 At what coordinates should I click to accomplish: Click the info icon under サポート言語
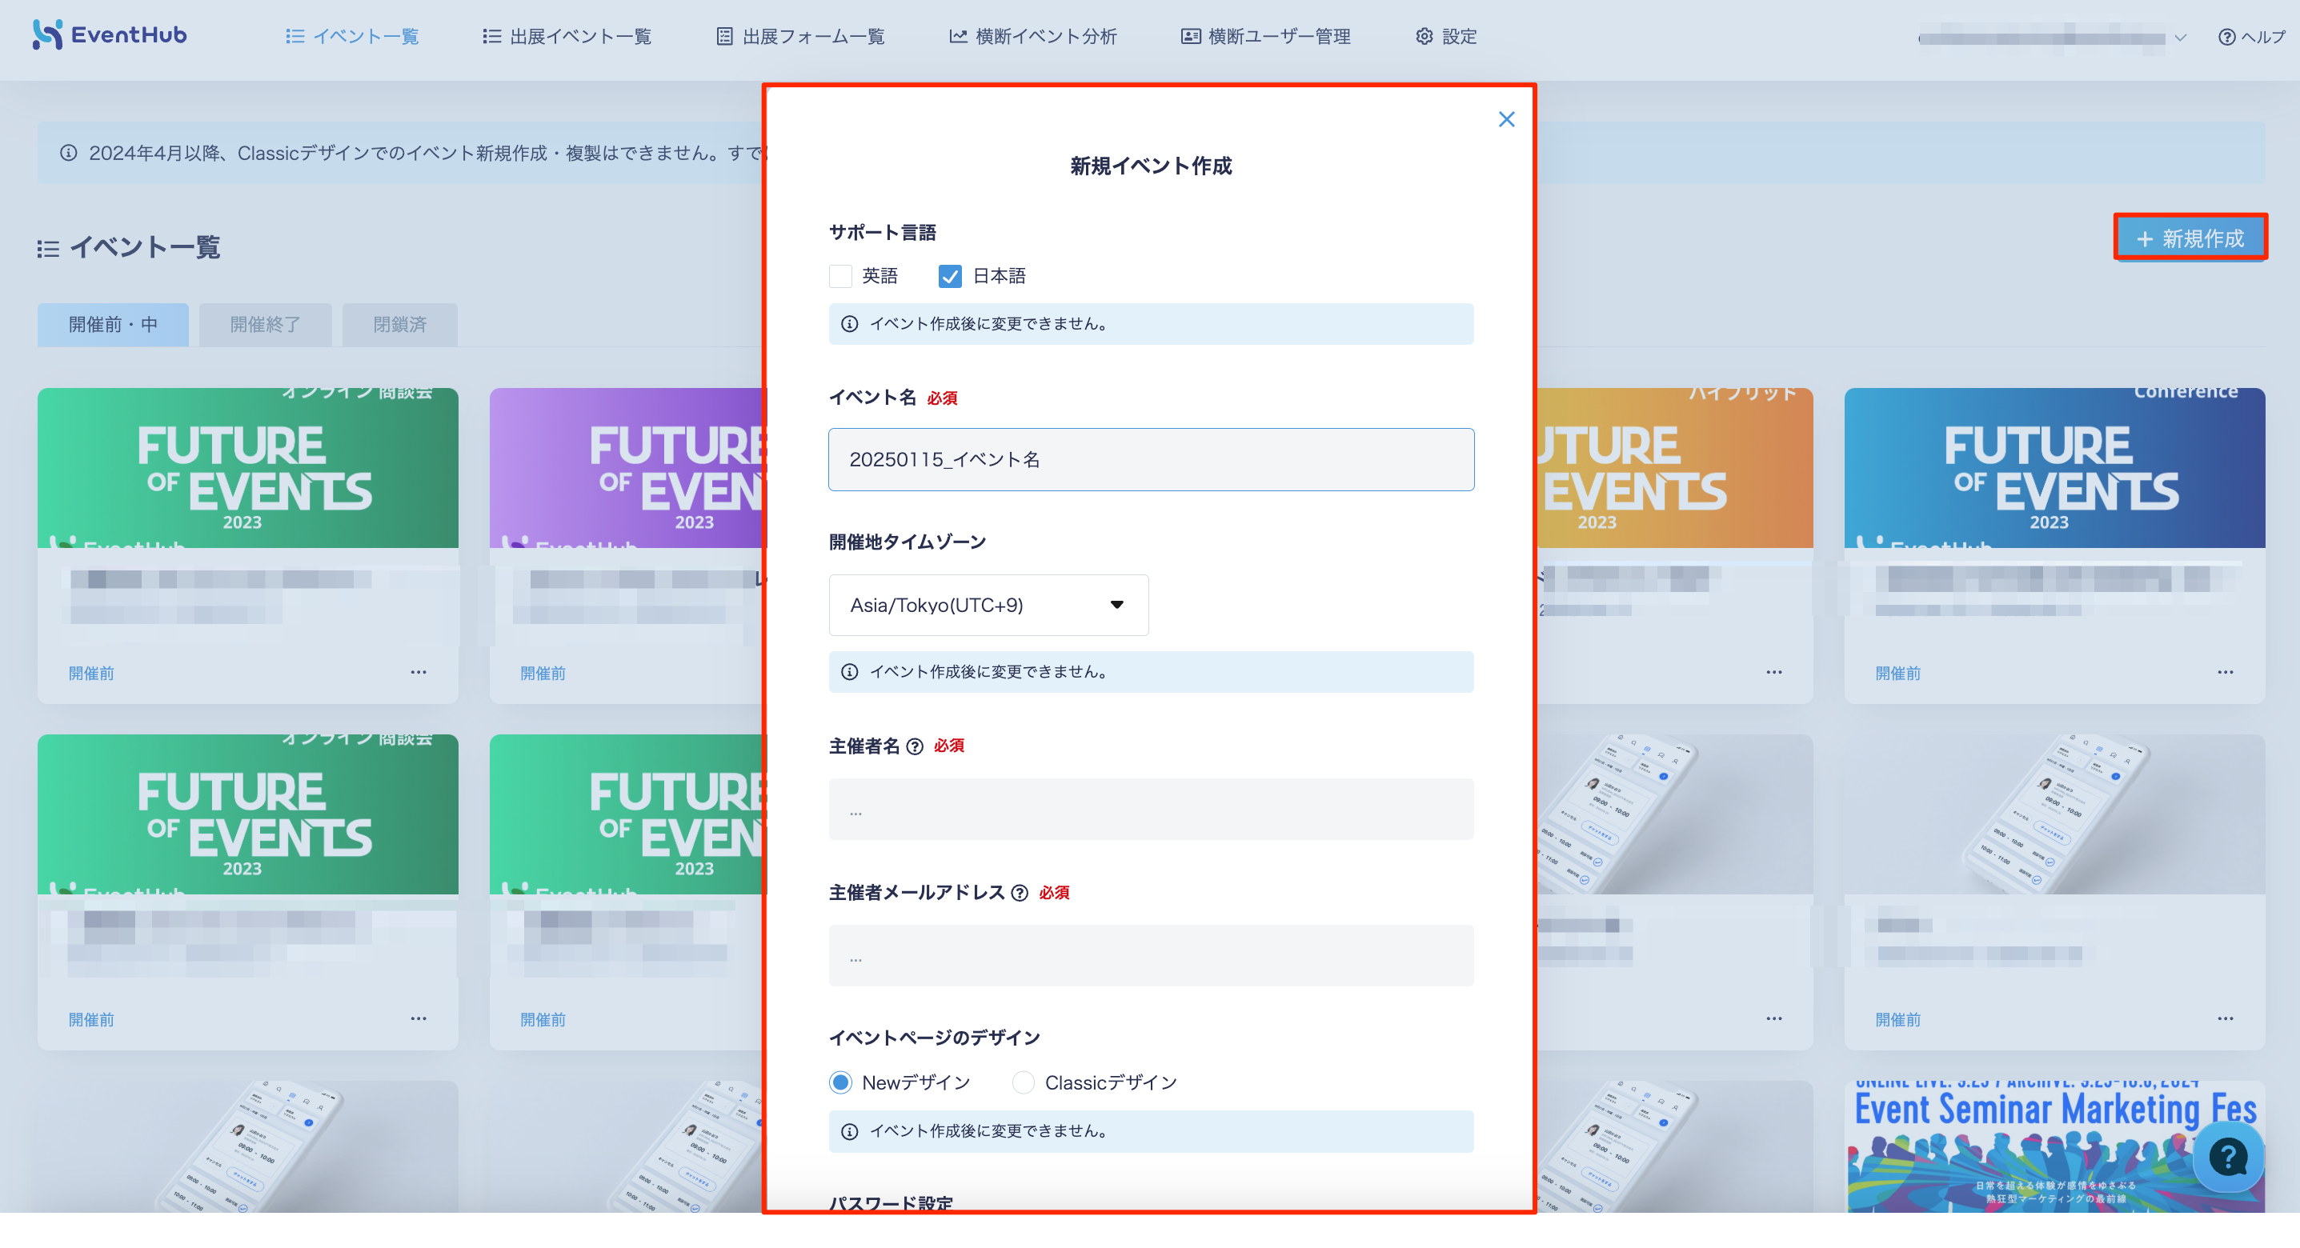849,324
